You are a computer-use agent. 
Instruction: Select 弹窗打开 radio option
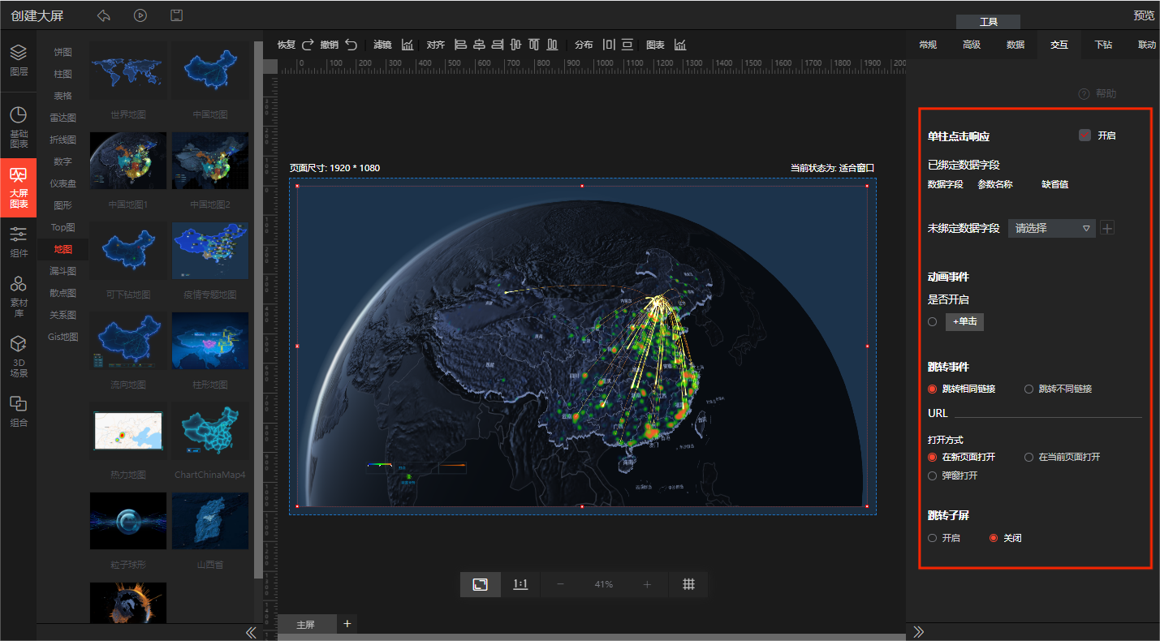933,476
